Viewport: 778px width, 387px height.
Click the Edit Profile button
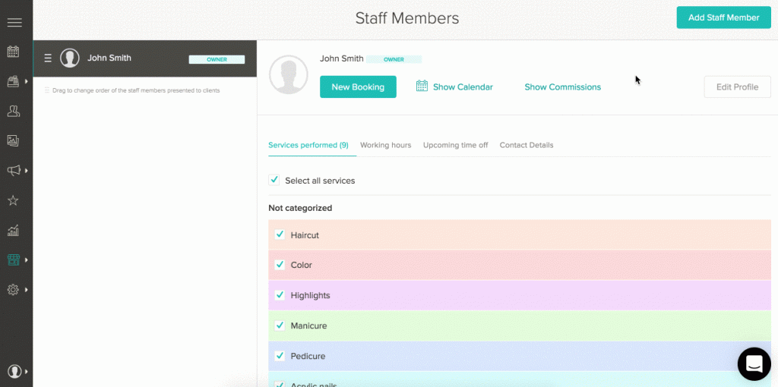tap(737, 87)
